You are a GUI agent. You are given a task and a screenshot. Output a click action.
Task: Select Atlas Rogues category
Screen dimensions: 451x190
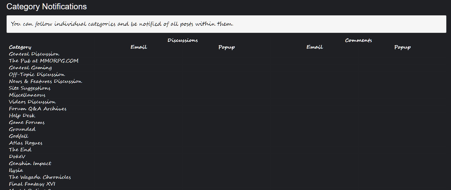coord(25,143)
